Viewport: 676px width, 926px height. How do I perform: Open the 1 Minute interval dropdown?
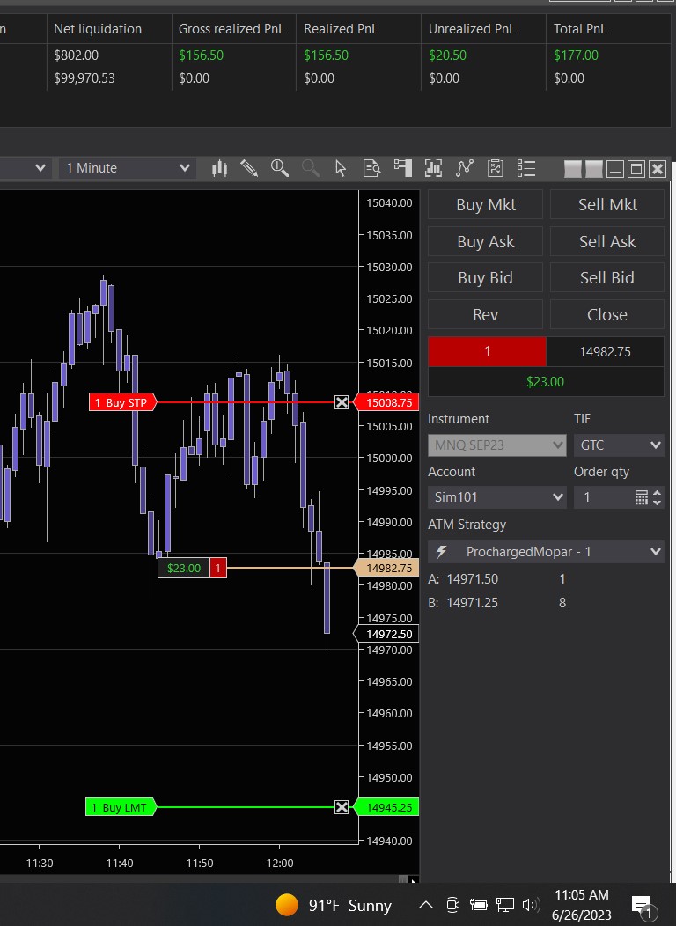click(128, 168)
